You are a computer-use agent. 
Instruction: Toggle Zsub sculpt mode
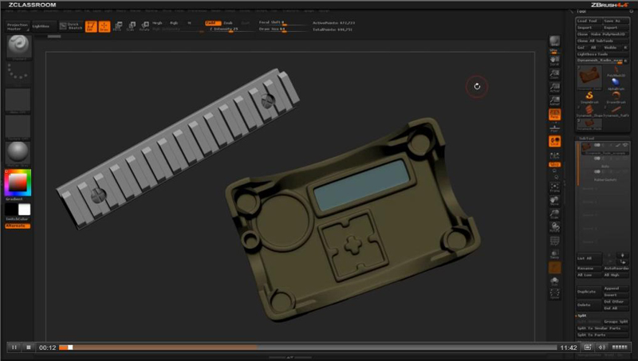pos(228,23)
